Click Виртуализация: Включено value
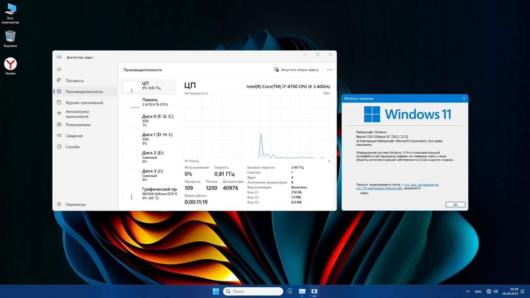 [299, 187]
